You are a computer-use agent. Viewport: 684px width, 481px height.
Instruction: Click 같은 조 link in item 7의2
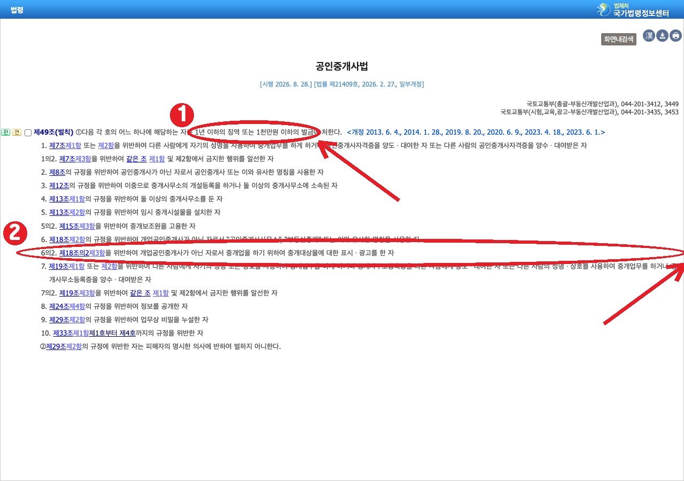(x=140, y=293)
